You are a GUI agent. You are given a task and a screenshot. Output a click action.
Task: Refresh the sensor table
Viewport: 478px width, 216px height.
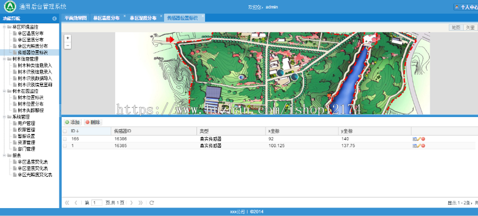(x=151, y=203)
